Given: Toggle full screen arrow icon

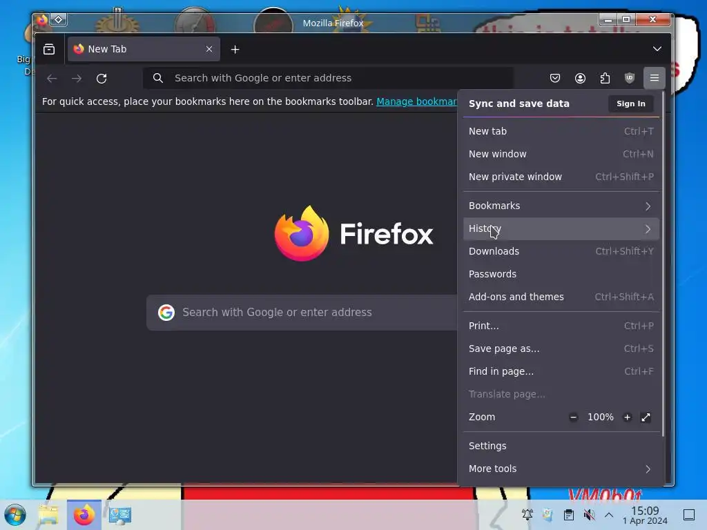Looking at the screenshot, I should pos(646,418).
